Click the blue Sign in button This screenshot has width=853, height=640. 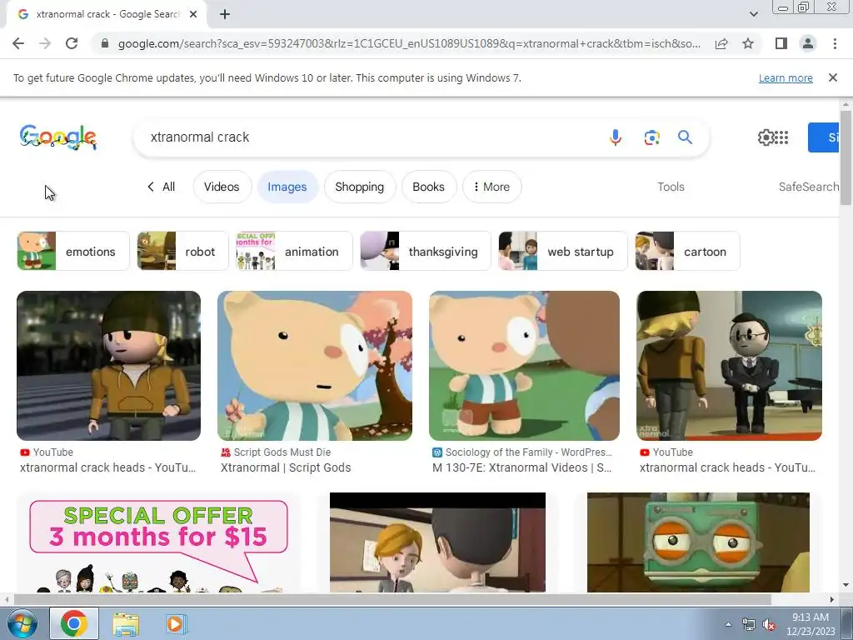(x=824, y=137)
